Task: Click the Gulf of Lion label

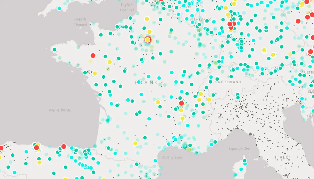Action: (172, 157)
